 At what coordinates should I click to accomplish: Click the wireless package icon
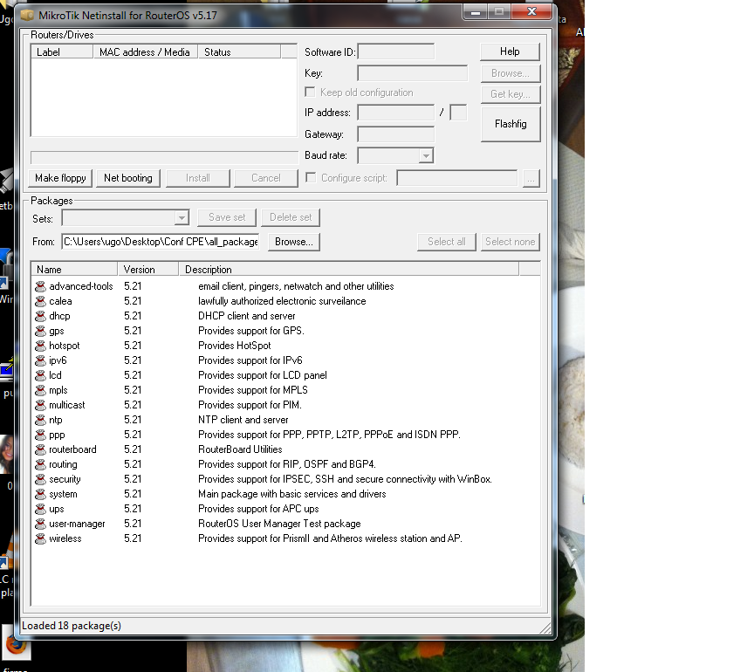(40, 538)
